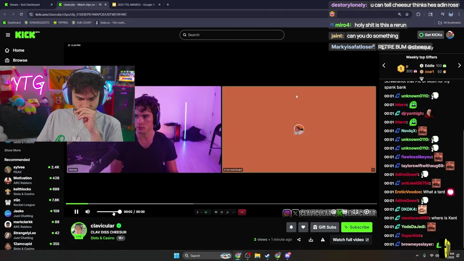
Task: Report the clip with warning icon
Action: click(323, 240)
